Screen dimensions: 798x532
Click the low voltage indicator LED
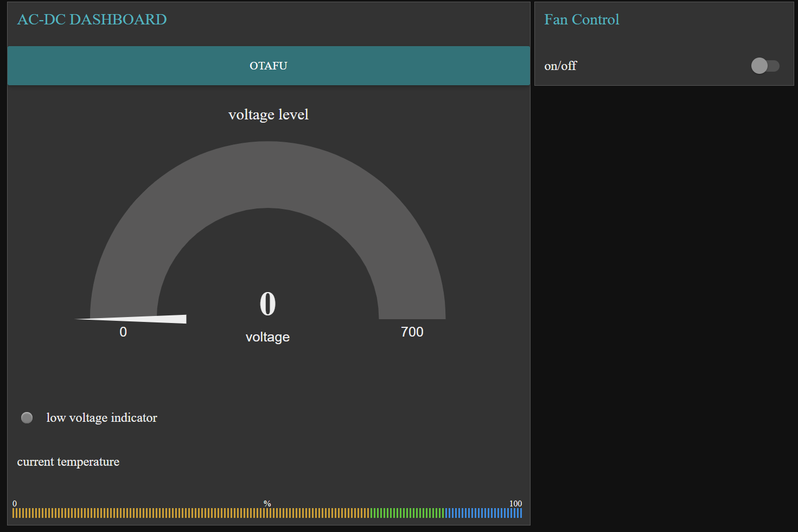27,417
